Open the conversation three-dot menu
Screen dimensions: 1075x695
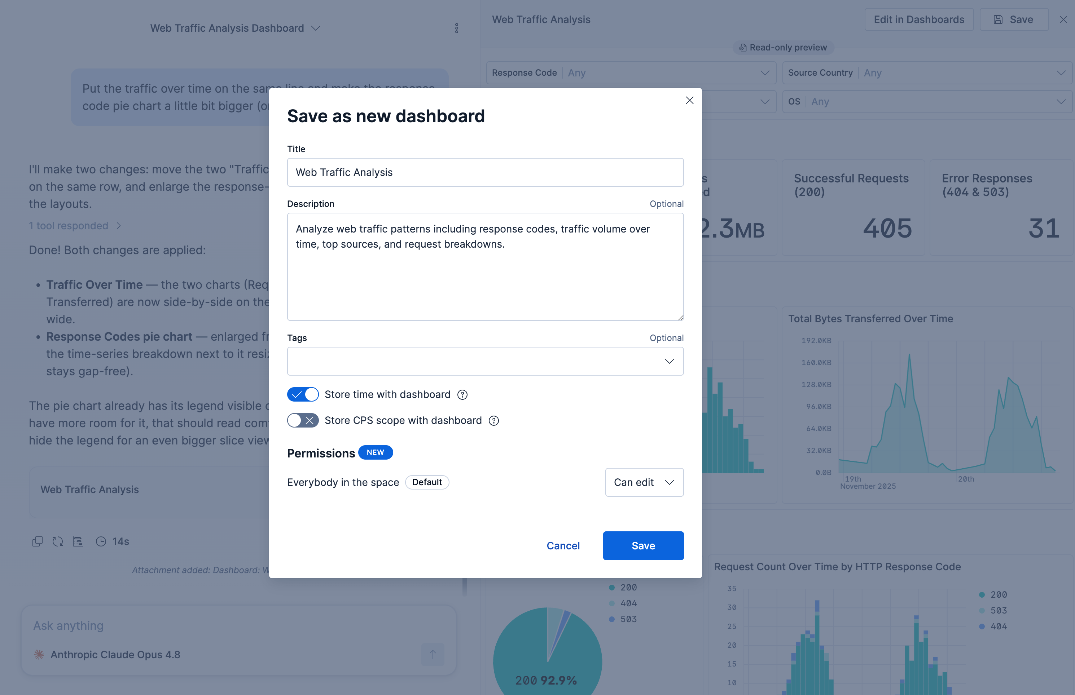point(456,28)
